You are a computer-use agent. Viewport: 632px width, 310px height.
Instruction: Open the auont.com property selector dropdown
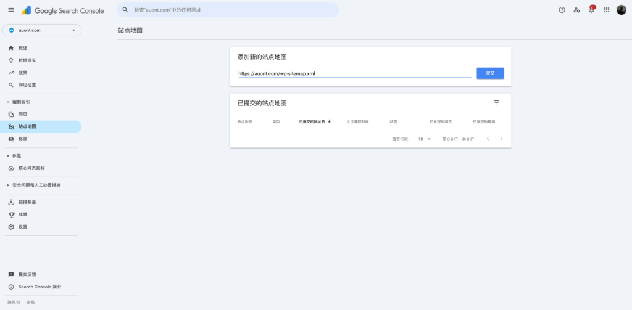42,30
